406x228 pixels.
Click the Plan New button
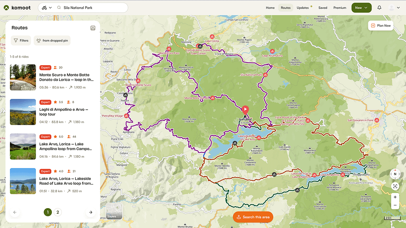[381, 25]
